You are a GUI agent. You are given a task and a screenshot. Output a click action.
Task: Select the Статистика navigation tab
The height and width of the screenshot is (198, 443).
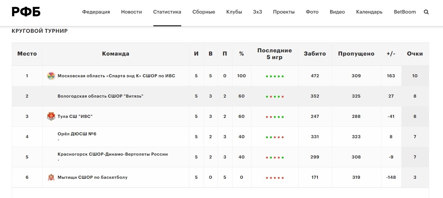(167, 12)
